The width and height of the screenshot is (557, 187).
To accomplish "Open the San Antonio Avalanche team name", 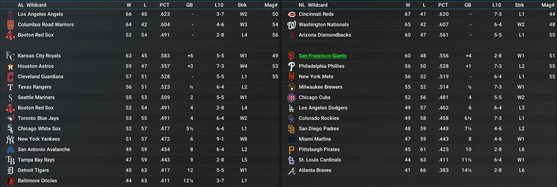I will coord(44,149).
